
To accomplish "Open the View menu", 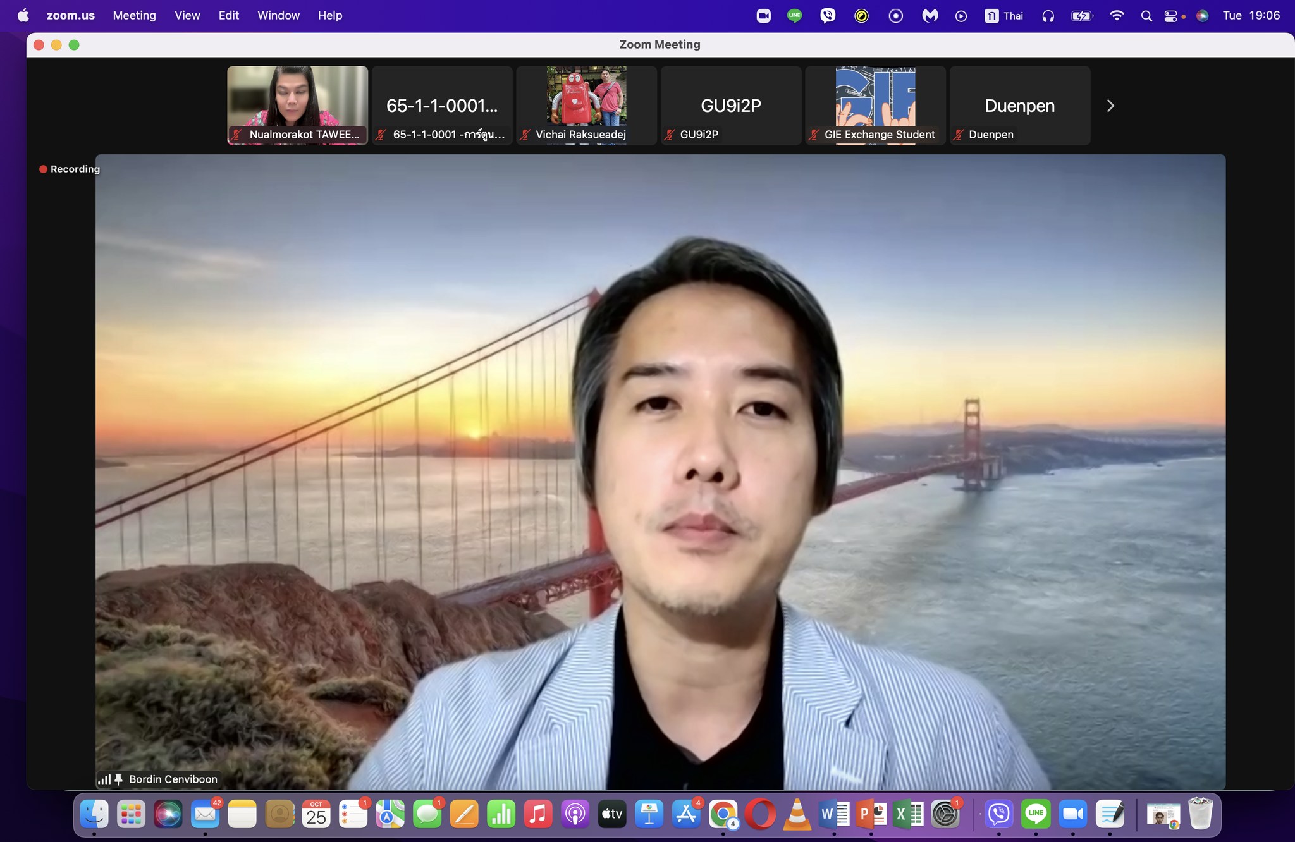I will pyautogui.click(x=187, y=16).
